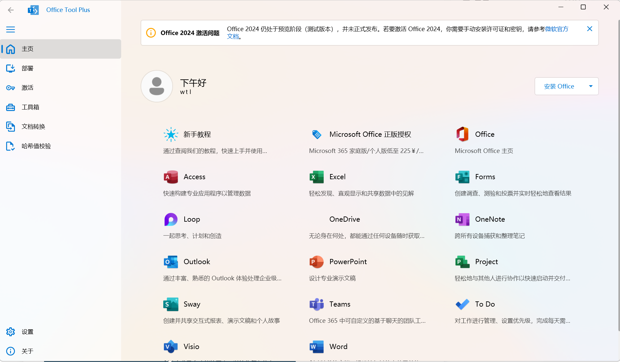Open the hamburger navigation menu

coord(11,29)
